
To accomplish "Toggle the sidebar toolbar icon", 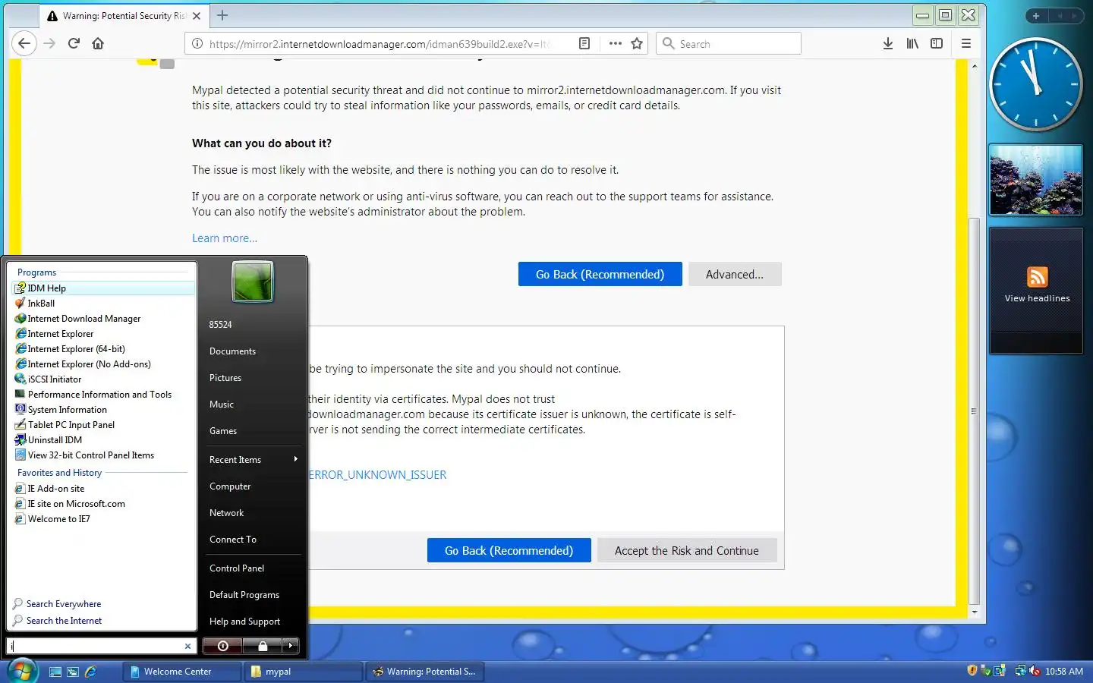I will point(937,43).
